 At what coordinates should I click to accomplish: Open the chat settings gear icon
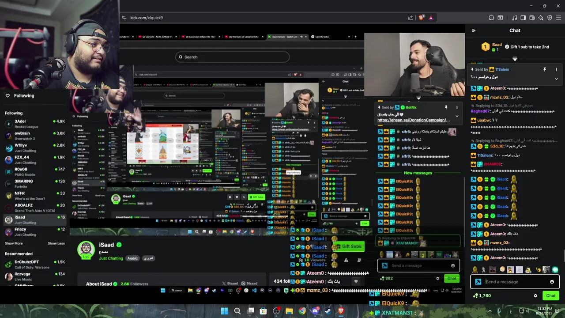(535, 295)
